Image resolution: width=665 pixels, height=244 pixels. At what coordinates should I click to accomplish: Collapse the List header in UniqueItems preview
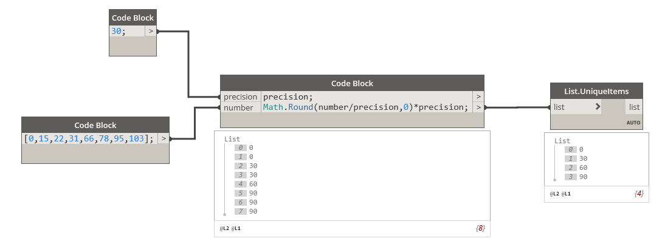pos(562,141)
